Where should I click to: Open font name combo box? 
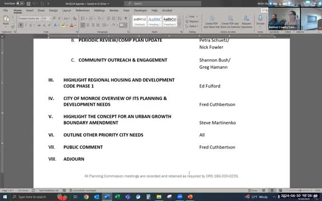coord(30,18)
